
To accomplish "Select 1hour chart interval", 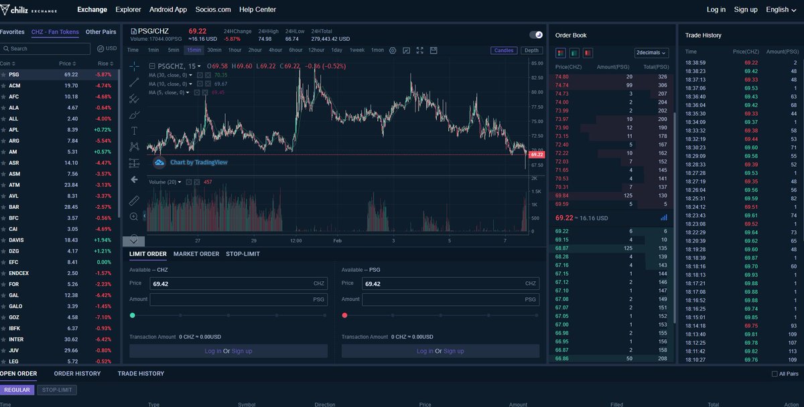I will tap(234, 50).
